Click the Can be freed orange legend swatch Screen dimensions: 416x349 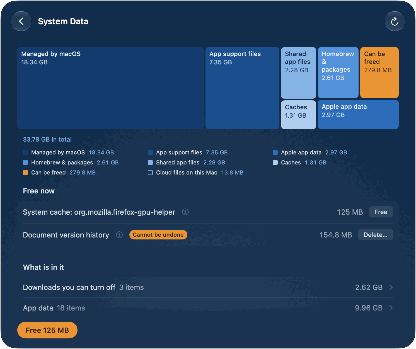click(25, 173)
